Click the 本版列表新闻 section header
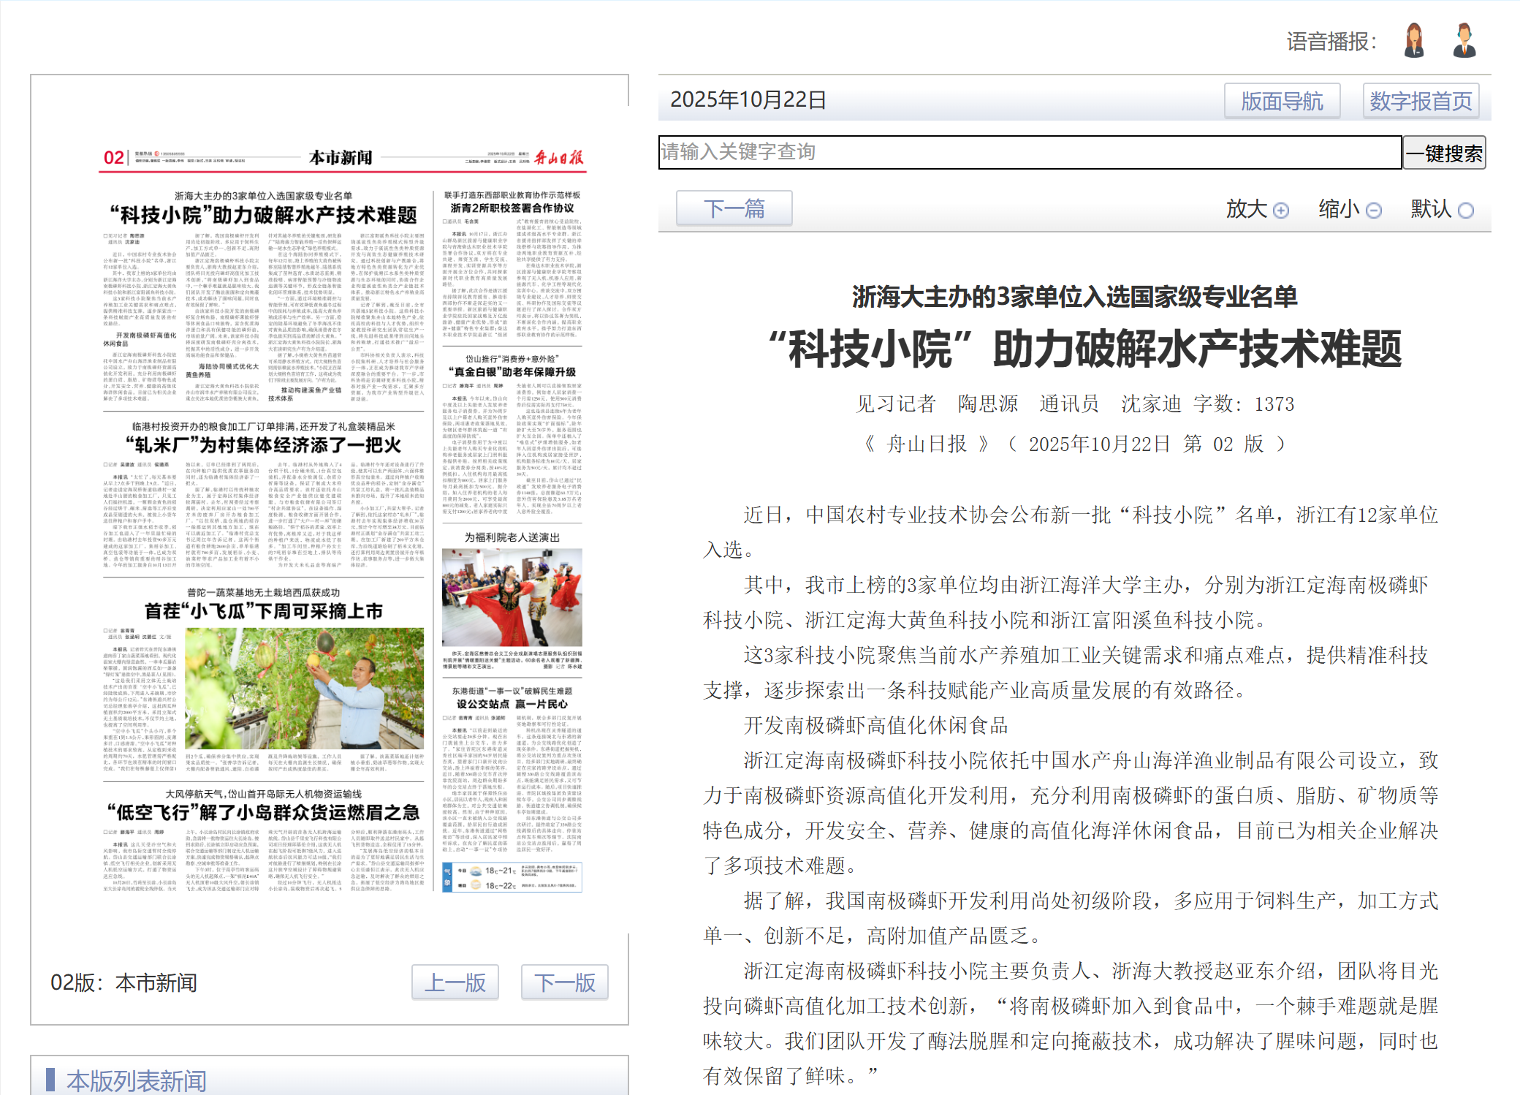 click(x=136, y=1080)
